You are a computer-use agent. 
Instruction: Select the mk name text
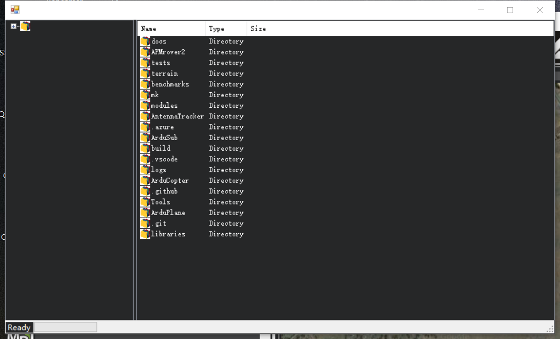(155, 95)
